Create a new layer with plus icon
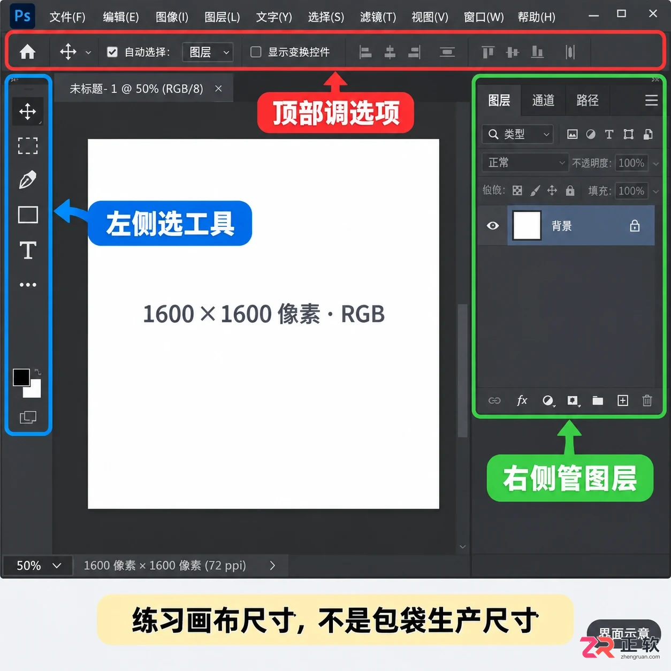 click(623, 401)
